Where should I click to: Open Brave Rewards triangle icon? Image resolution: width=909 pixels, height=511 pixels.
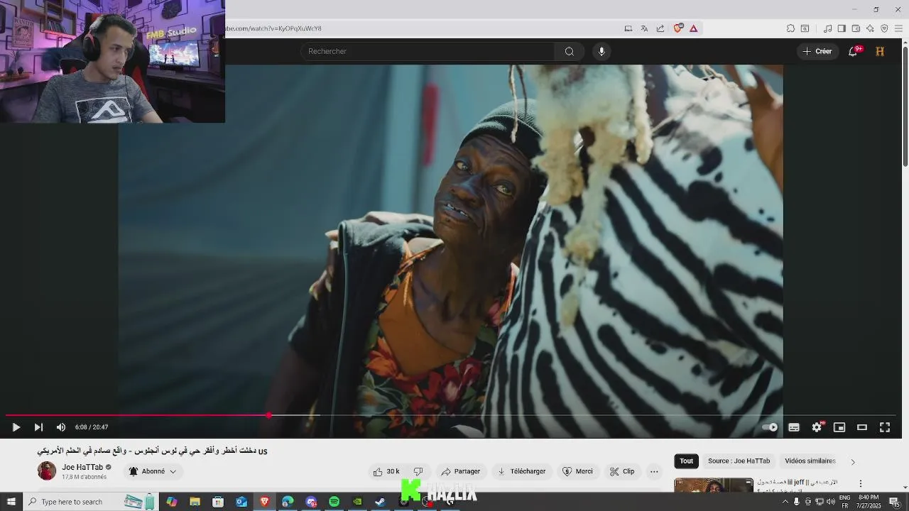694,28
